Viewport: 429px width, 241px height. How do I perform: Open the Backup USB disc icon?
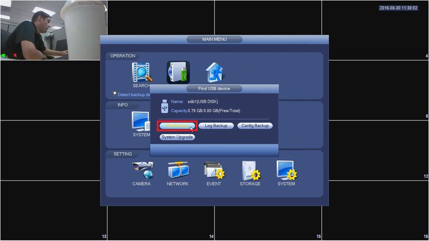click(178, 73)
